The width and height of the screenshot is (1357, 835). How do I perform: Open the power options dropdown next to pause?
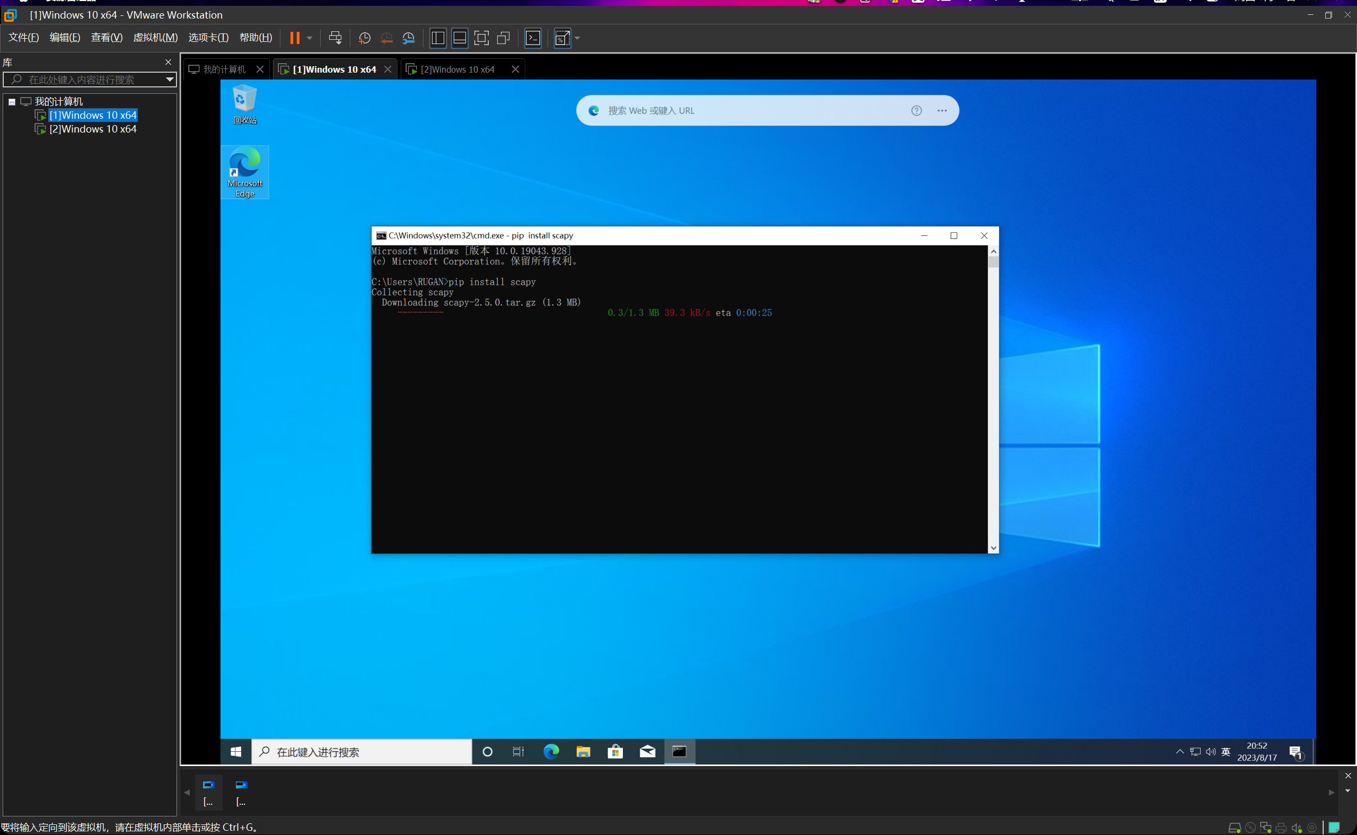(x=310, y=38)
